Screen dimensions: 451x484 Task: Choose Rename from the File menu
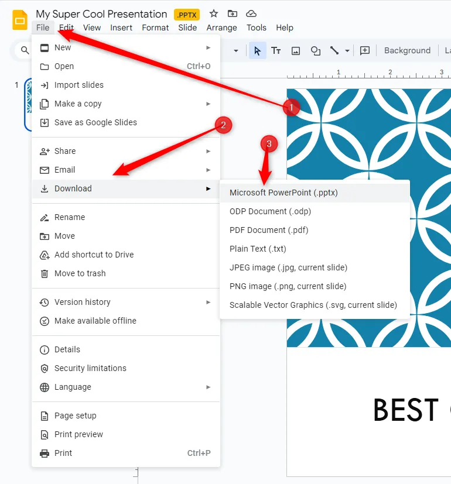point(126,217)
